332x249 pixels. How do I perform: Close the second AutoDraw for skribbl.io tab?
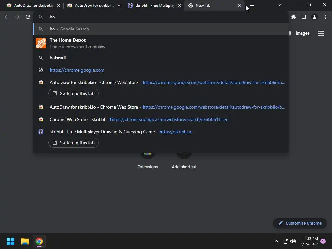coord(119,6)
